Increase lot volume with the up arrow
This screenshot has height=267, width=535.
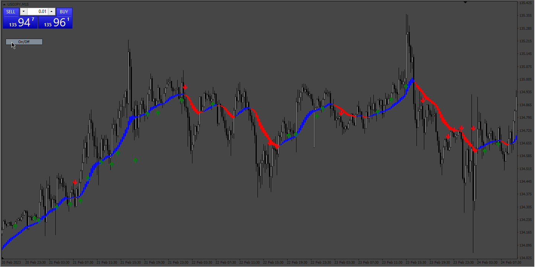click(x=52, y=12)
